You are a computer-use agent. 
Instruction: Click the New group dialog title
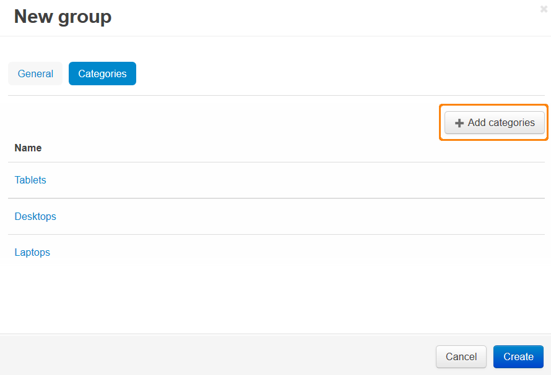[63, 17]
